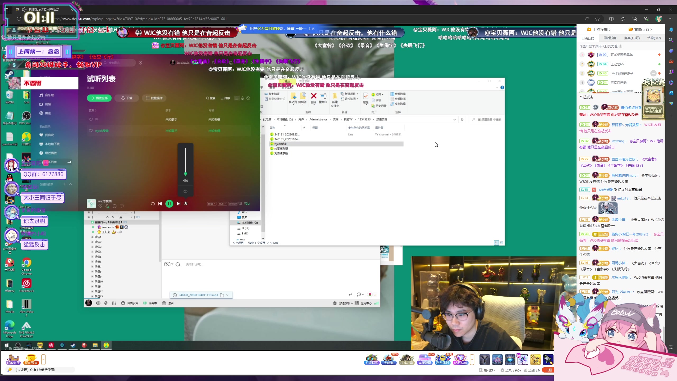Toggle the 音效 off sound effect button
This screenshot has height=381, width=677.
(233, 204)
